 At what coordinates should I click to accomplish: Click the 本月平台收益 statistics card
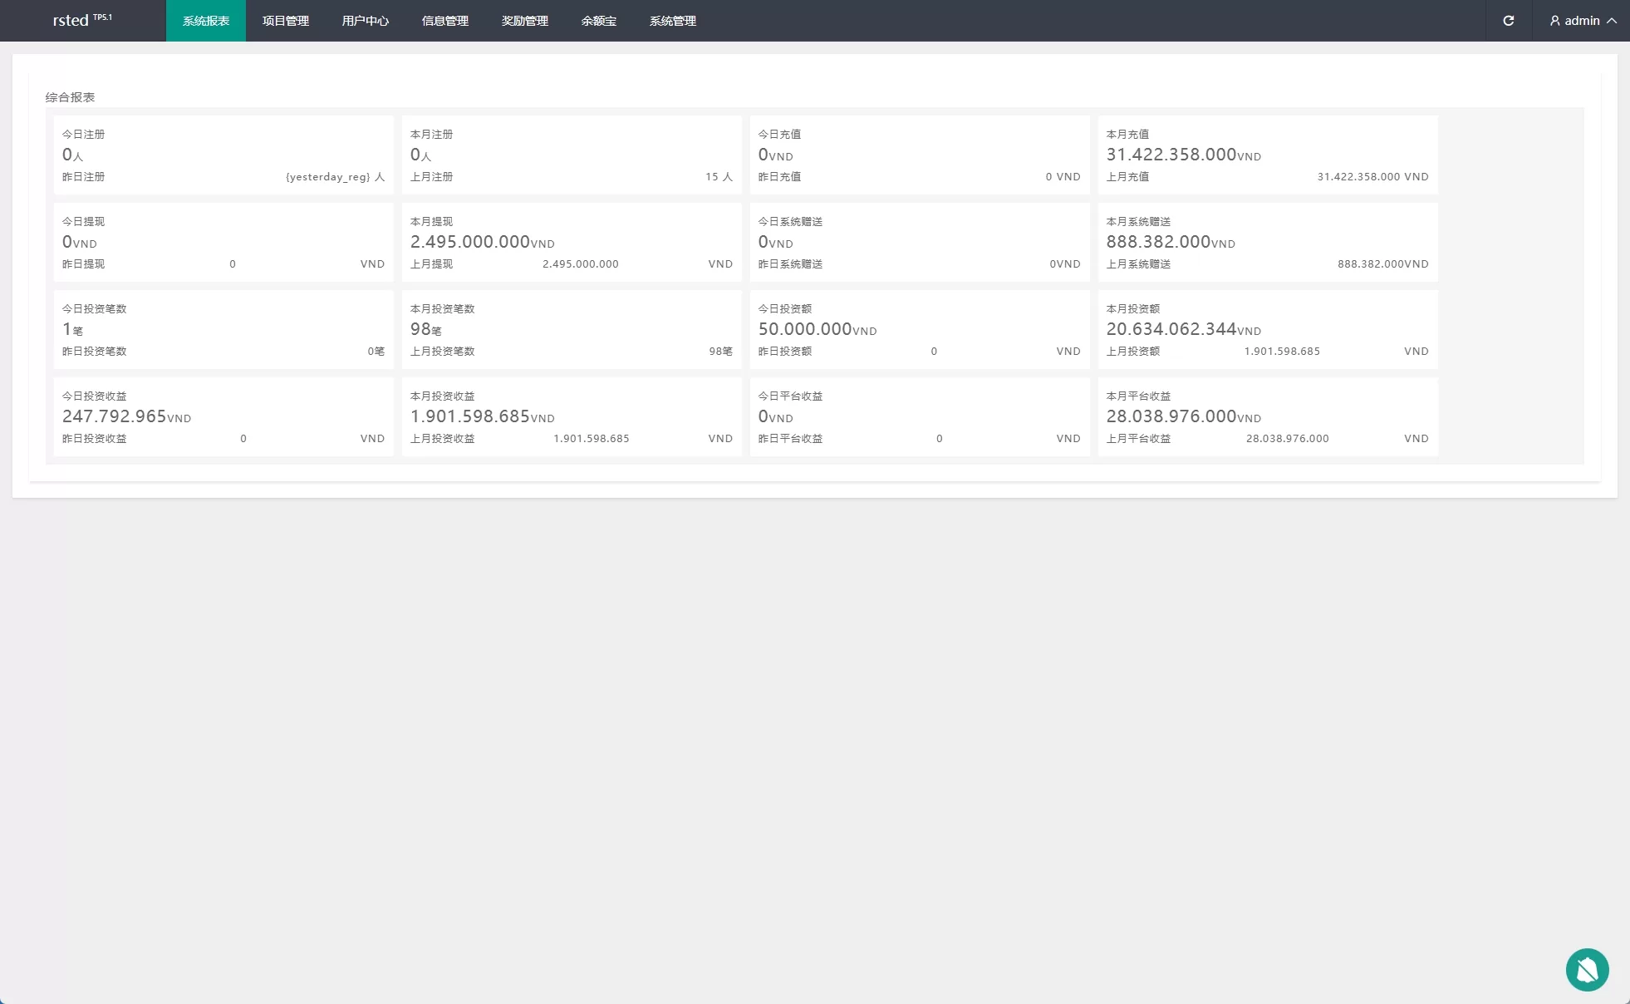pyautogui.click(x=1267, y=416)
